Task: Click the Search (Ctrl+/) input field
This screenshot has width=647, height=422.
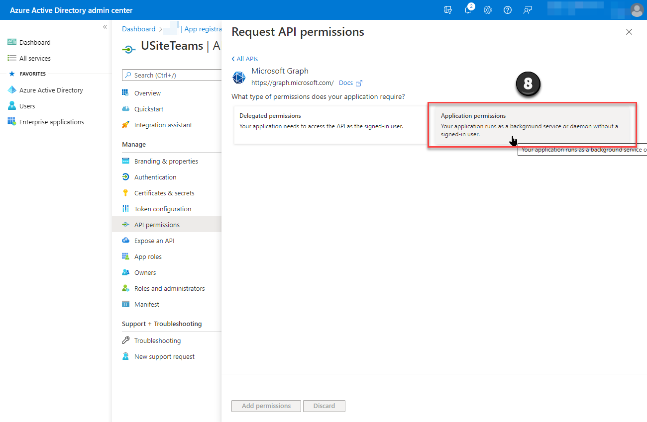Action: click(x=172, y=75)
